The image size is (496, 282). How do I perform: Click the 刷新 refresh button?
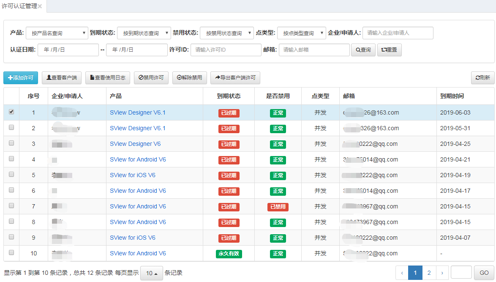(x=483, y=77)
